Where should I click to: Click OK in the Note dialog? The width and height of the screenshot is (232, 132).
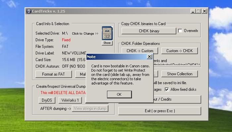(x=119, y=94)
